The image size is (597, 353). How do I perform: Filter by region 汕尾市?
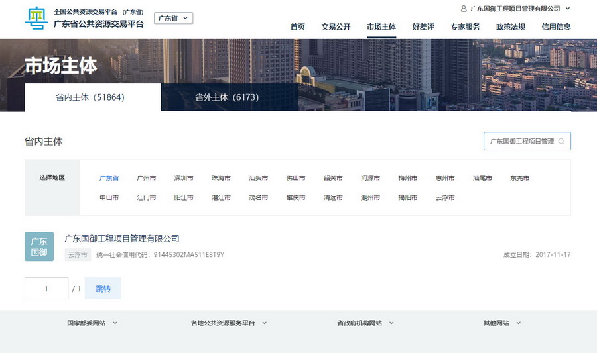coord(482,178)
